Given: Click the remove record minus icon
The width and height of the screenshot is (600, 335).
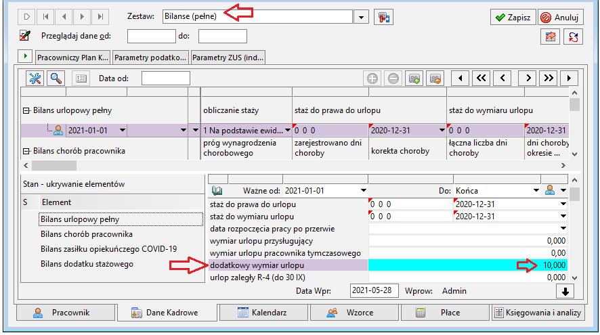Looking at the screenshot, I should click(393, 79).
